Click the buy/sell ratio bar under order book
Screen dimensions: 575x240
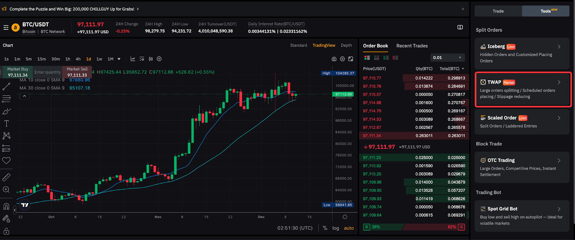pos(414,227)
